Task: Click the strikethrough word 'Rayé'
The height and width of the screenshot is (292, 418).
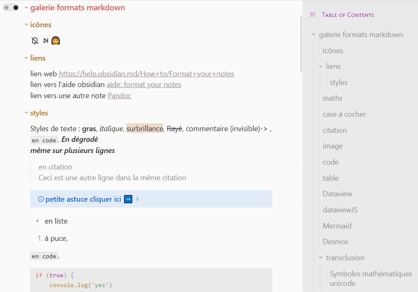Action: (x=175, y=129)
